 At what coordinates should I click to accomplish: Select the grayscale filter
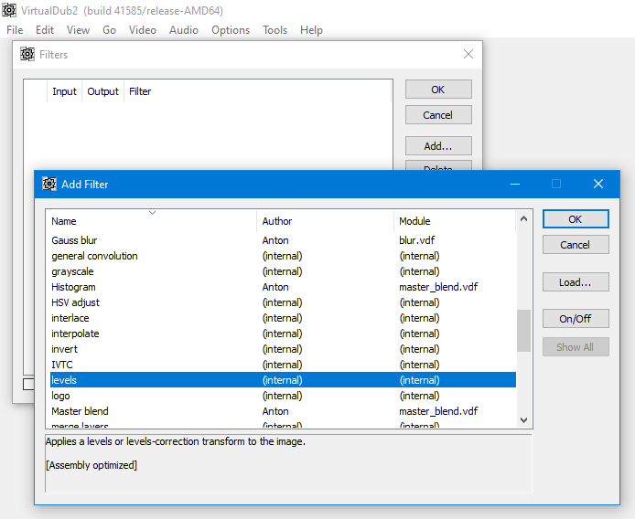point(283,271)
